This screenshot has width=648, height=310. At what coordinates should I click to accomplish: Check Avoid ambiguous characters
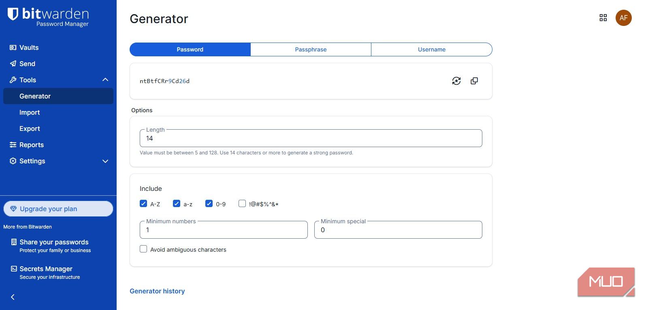143,249
